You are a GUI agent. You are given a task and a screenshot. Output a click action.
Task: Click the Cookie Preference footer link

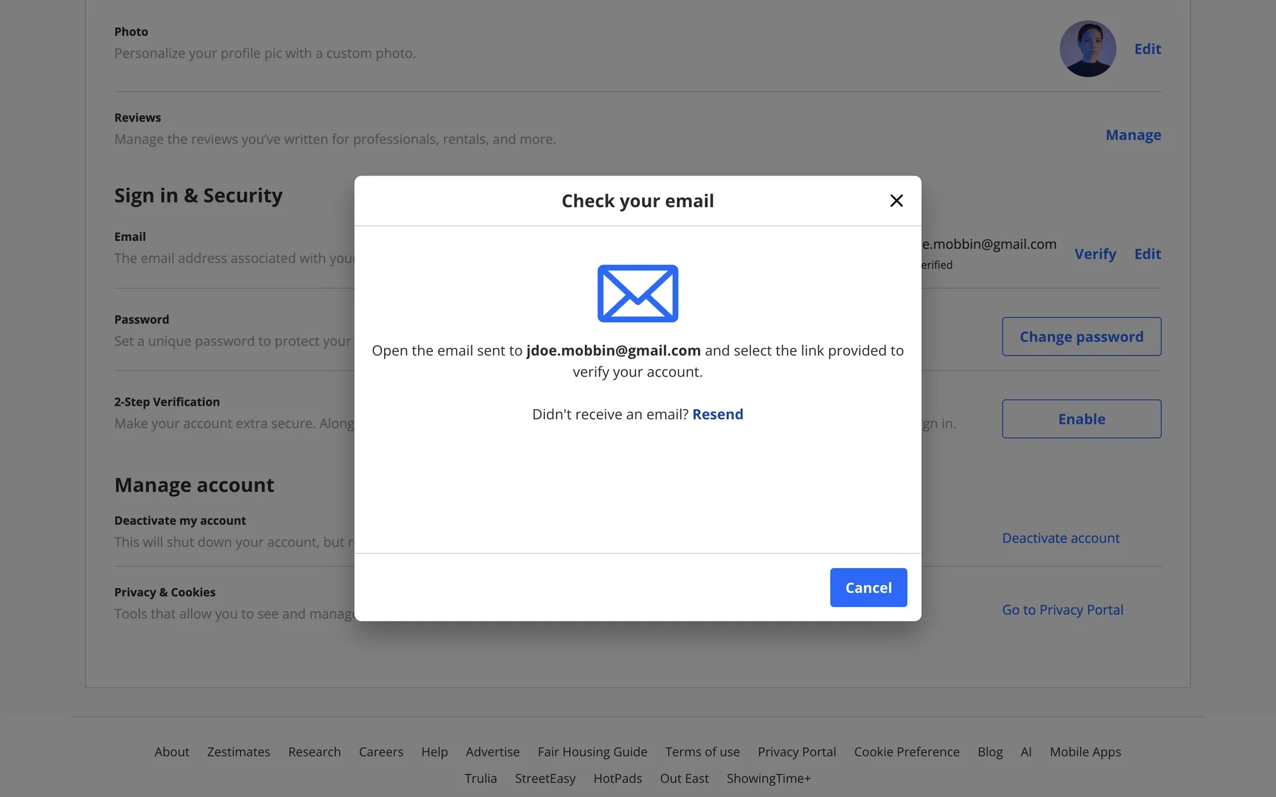click(906, 752)
